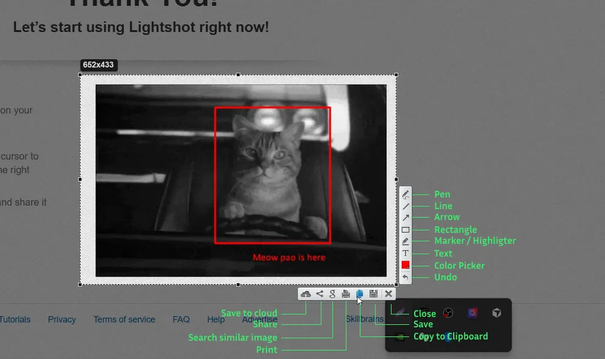Click the cat image inside the selection
The height and width of the screenshot is (359, 605).
(241, 180)
